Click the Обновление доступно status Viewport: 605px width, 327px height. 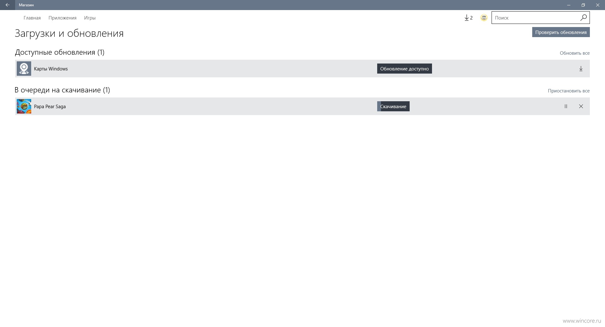click(x=404, y=69)
